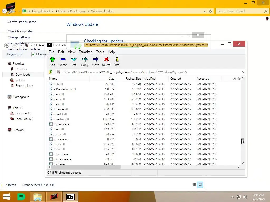Image resolution: width=270 pixels, height=202 pixels.
Task: Open the Control Panel taskbar icon
Action: (54, 197)
